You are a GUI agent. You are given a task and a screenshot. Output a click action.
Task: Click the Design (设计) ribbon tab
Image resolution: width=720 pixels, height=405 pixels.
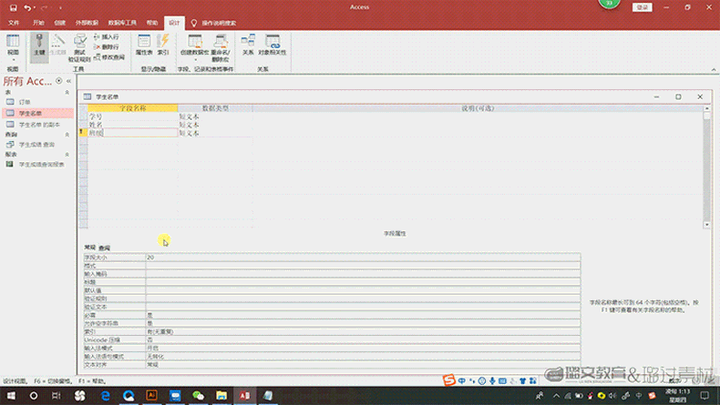[x=174, y=23]
